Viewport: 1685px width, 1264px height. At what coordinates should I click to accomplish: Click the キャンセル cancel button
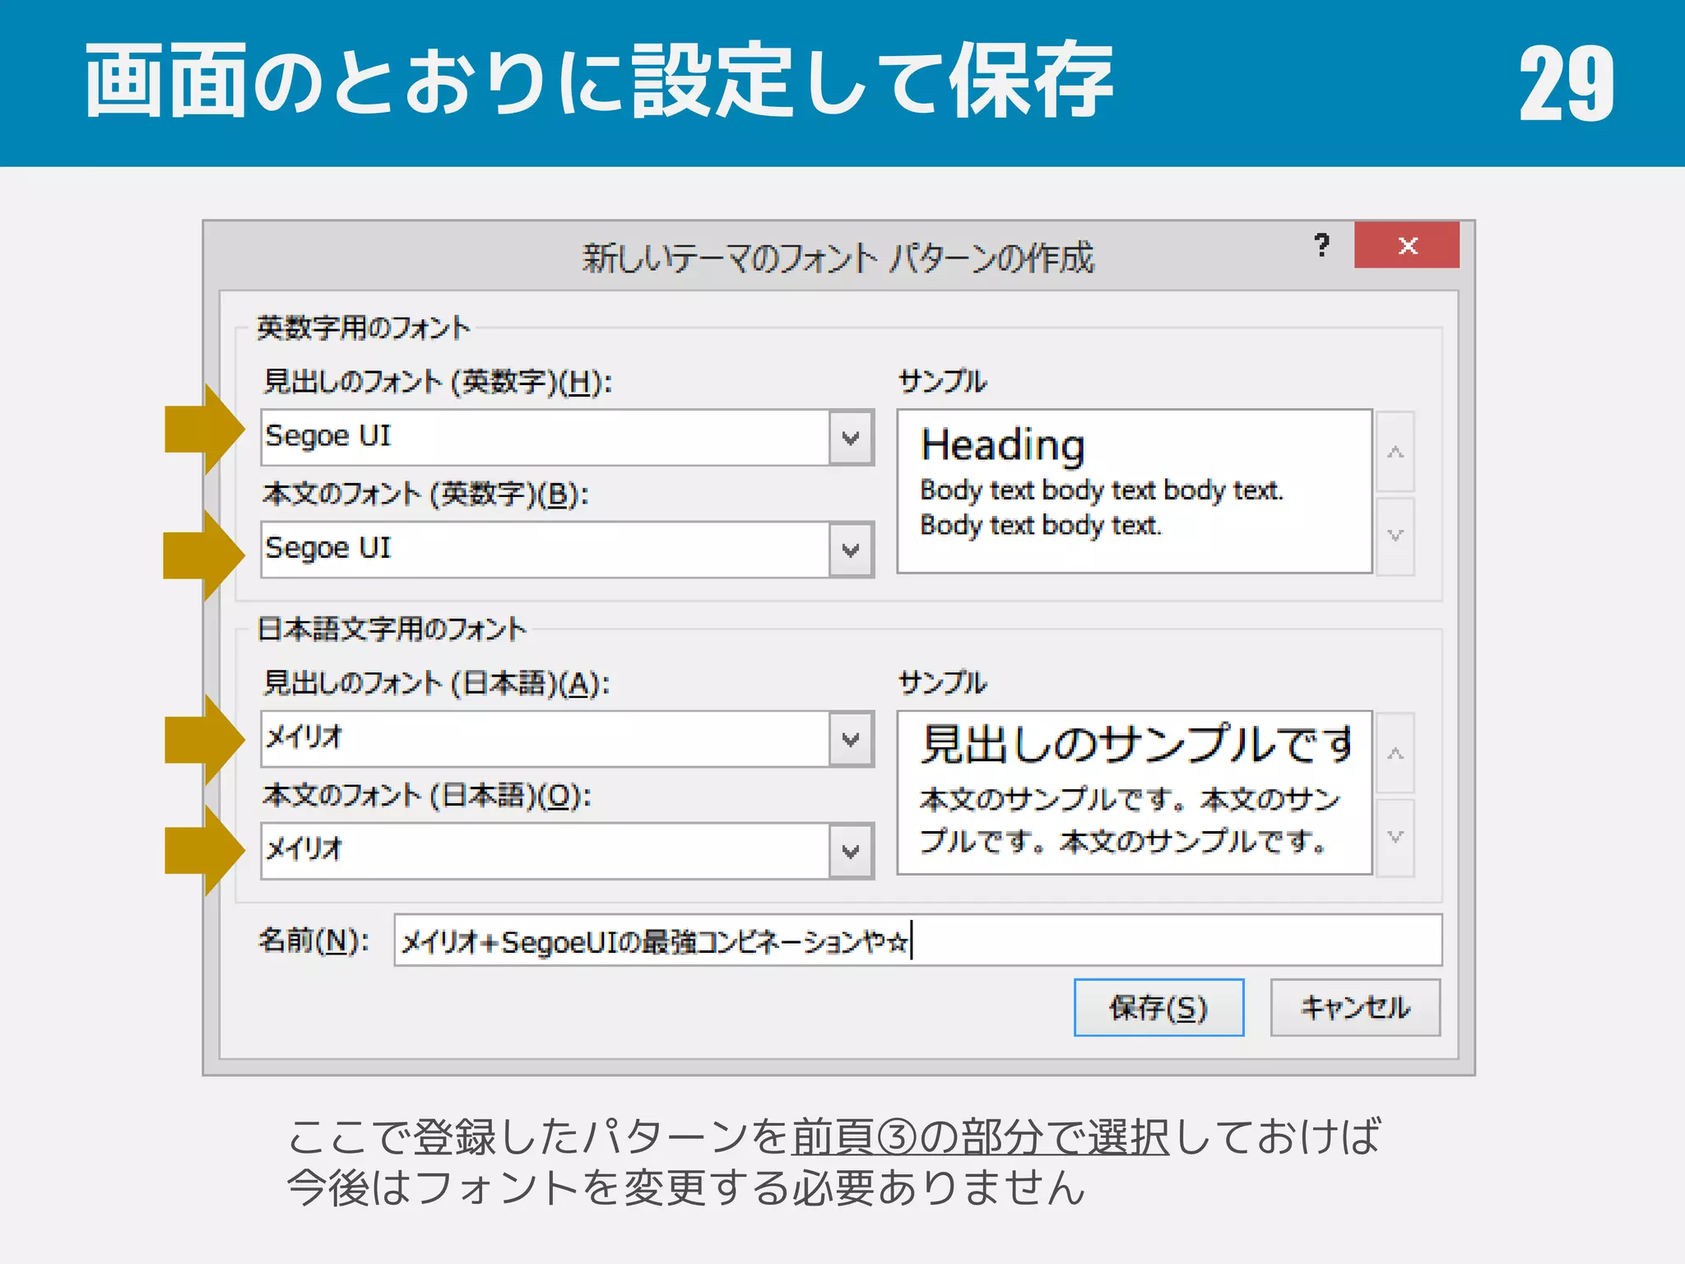[x=1355, y=1007]
